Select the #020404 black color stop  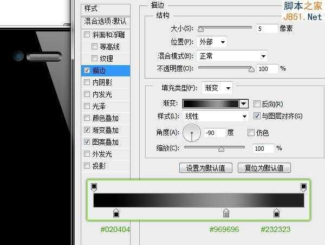[116, 213]
